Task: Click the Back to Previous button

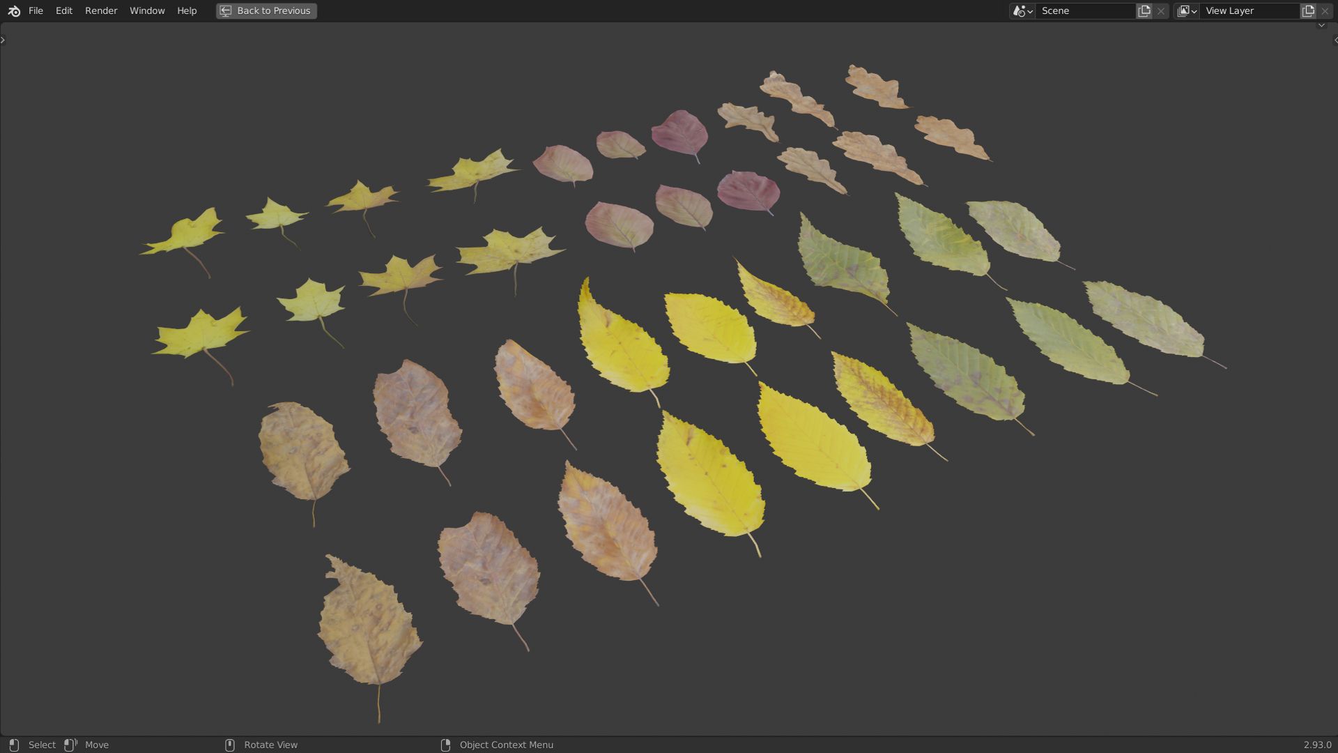Action: [x=266, y=11]
